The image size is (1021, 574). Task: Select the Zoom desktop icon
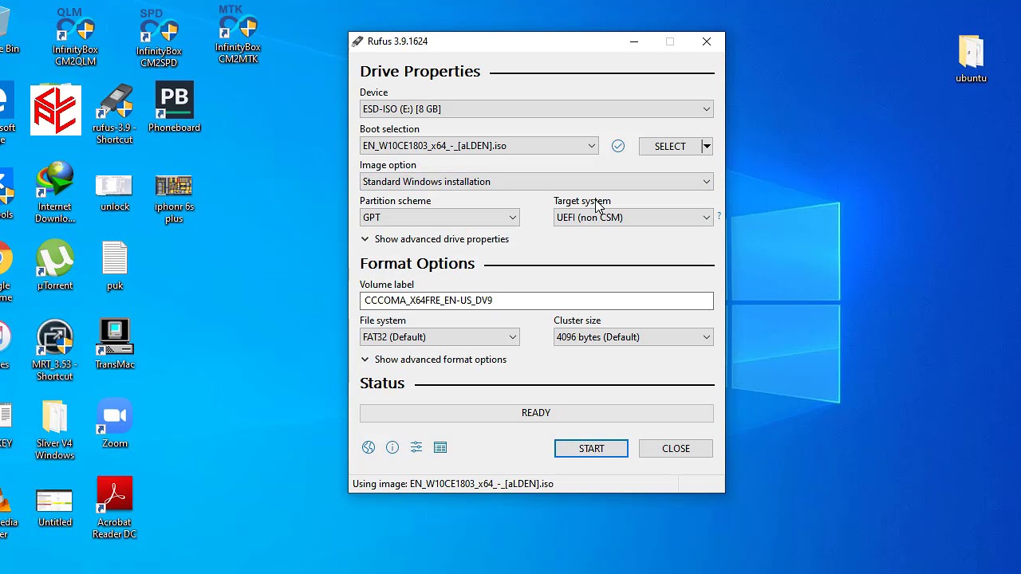pos(115,423)
